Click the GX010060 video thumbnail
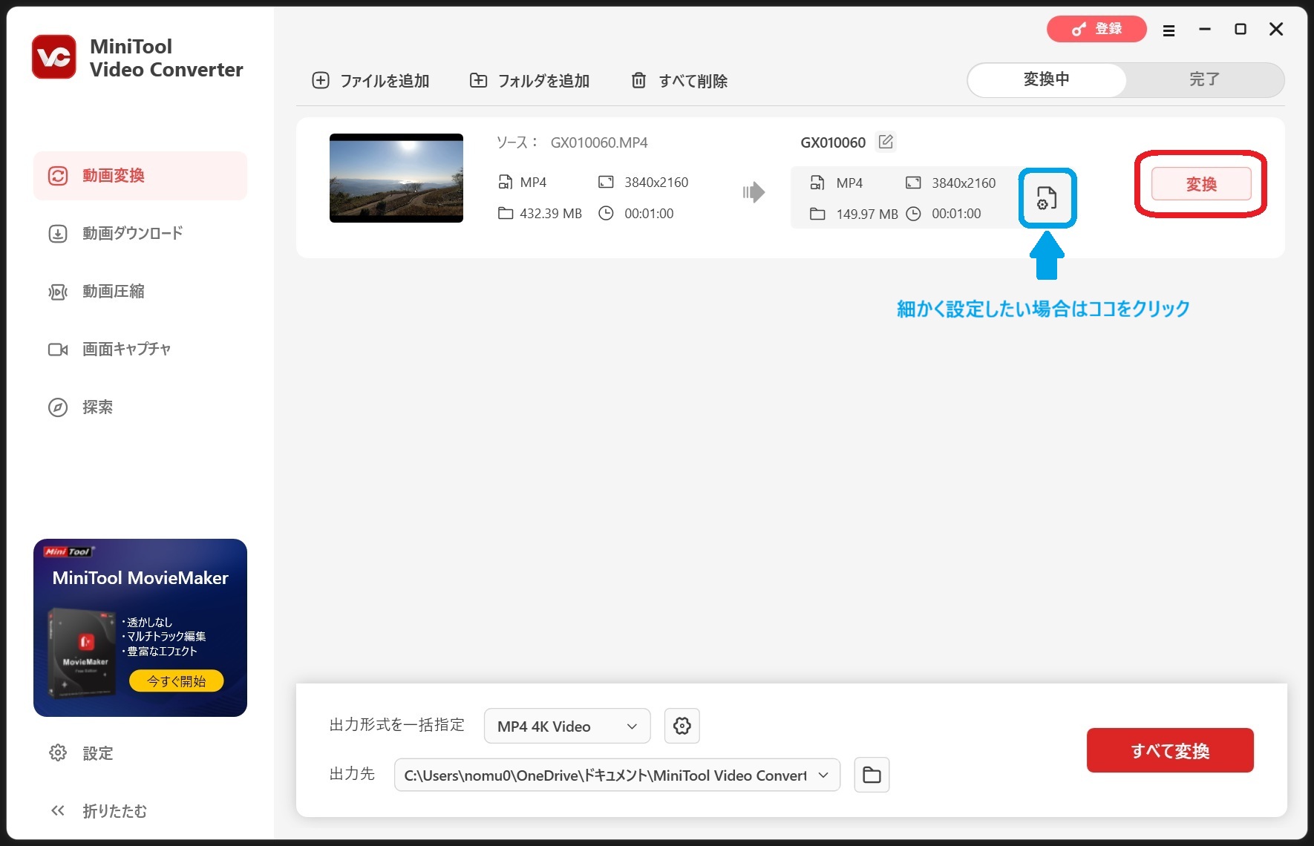The width and height of the screenshot is (1314, 846). pos(396,178)
